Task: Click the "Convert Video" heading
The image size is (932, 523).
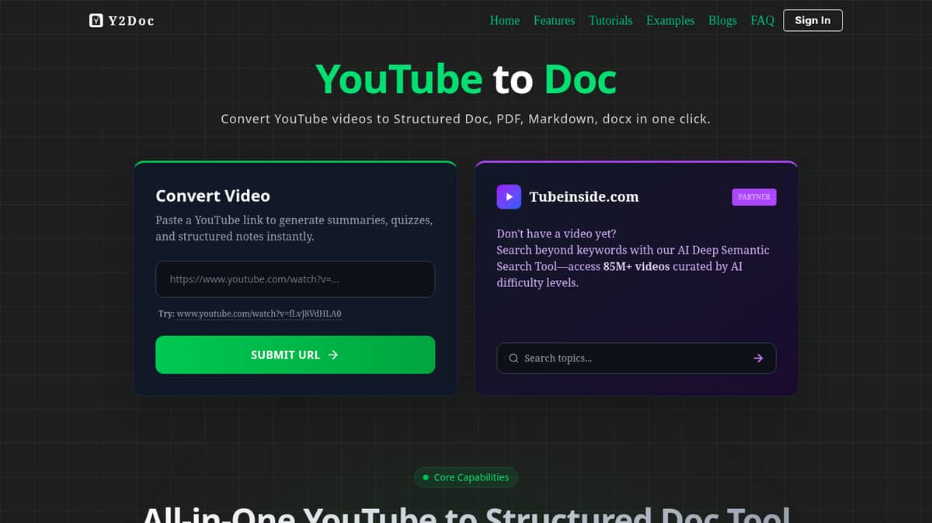Action: pos(213,196)
